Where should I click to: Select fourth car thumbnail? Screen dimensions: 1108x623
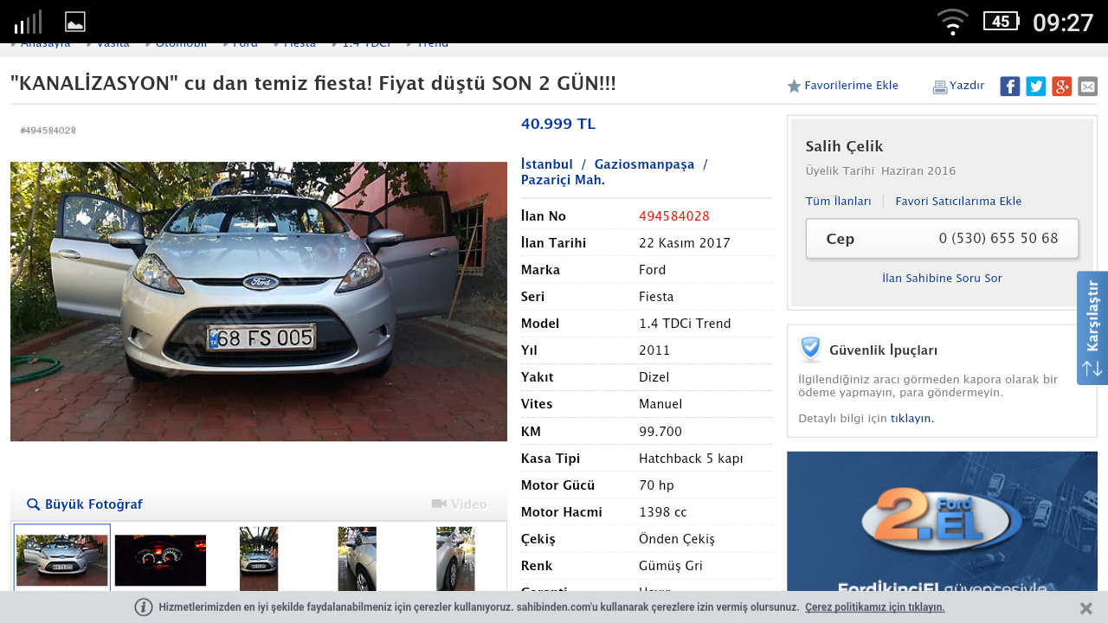pyautogui.click(x=357, y=559)
